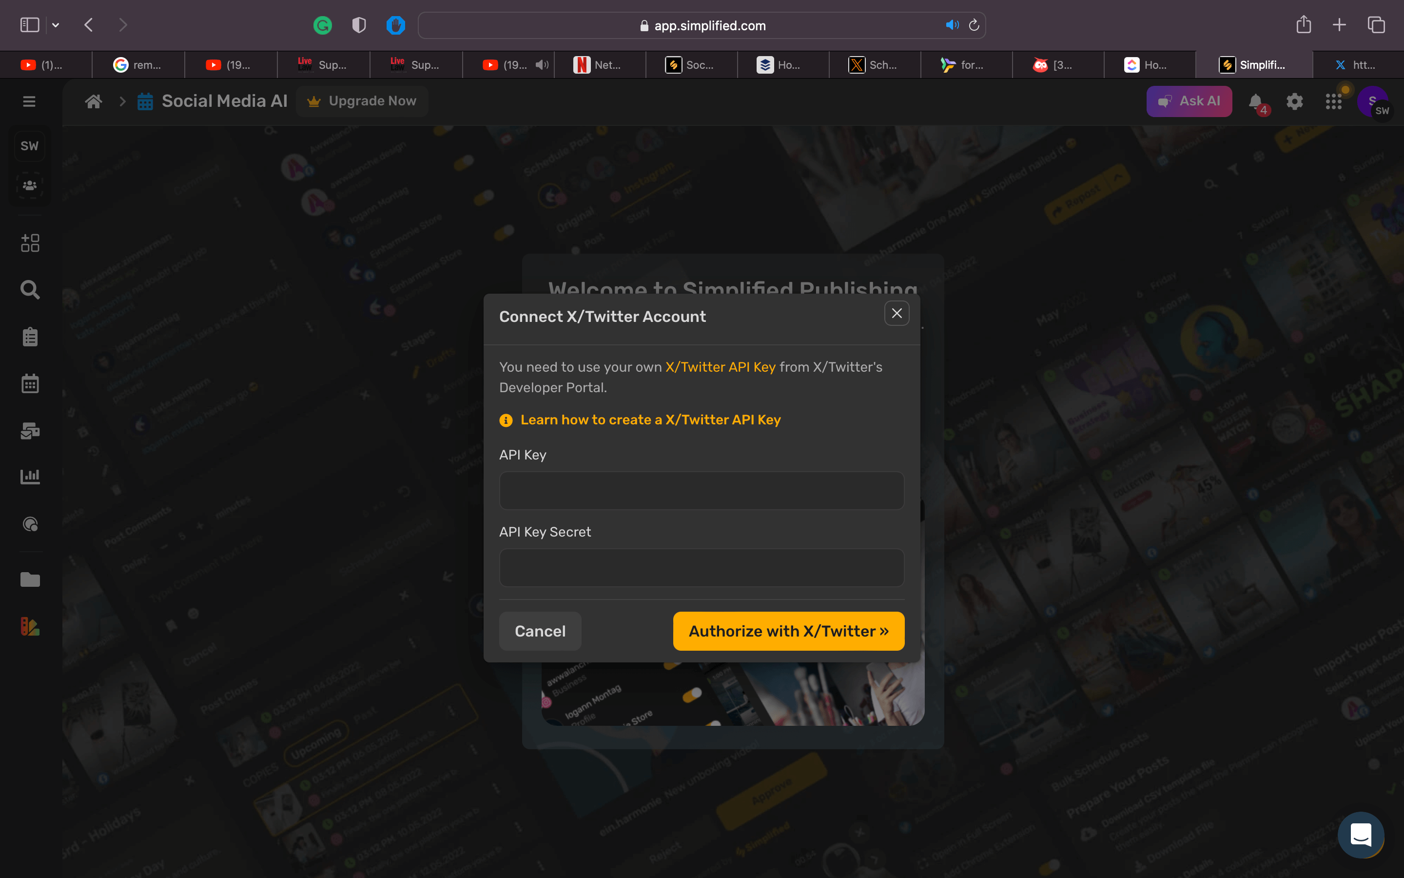Select Cancel to dismiss dialog
1404x878 pixels.
540,631
